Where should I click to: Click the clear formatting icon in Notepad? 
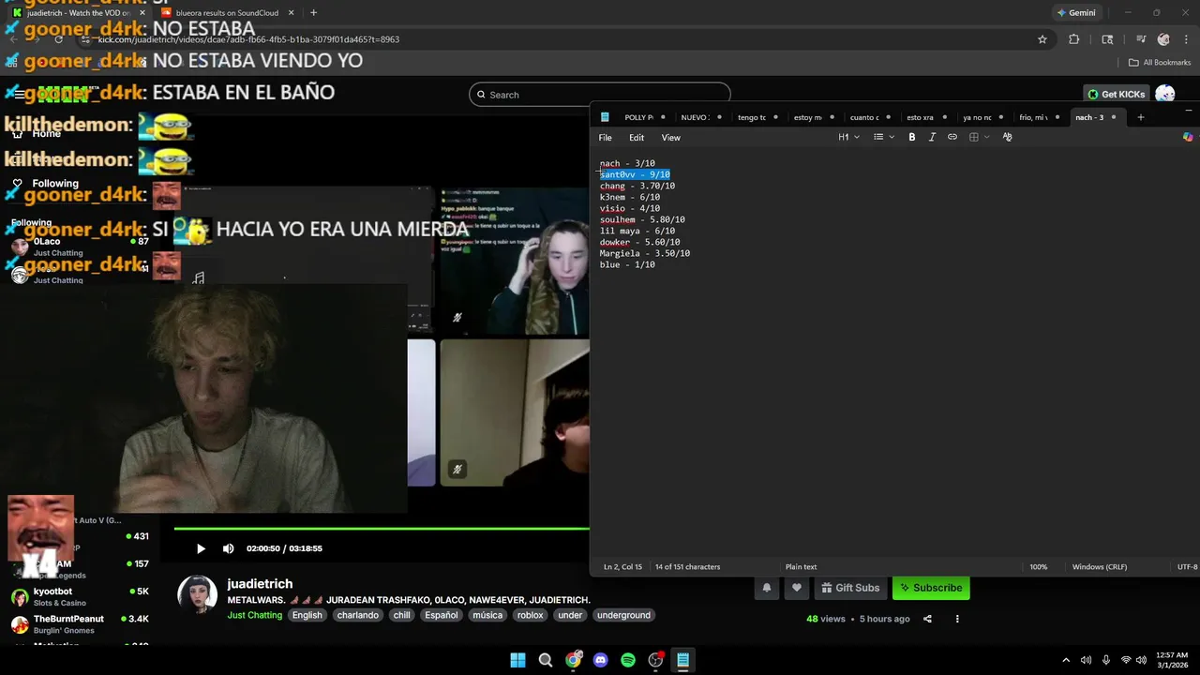1007,137
